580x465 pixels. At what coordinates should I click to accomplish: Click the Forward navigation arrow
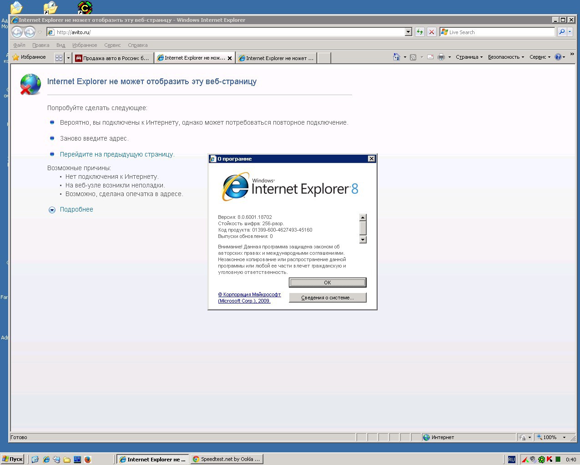[x=30, y=32]
